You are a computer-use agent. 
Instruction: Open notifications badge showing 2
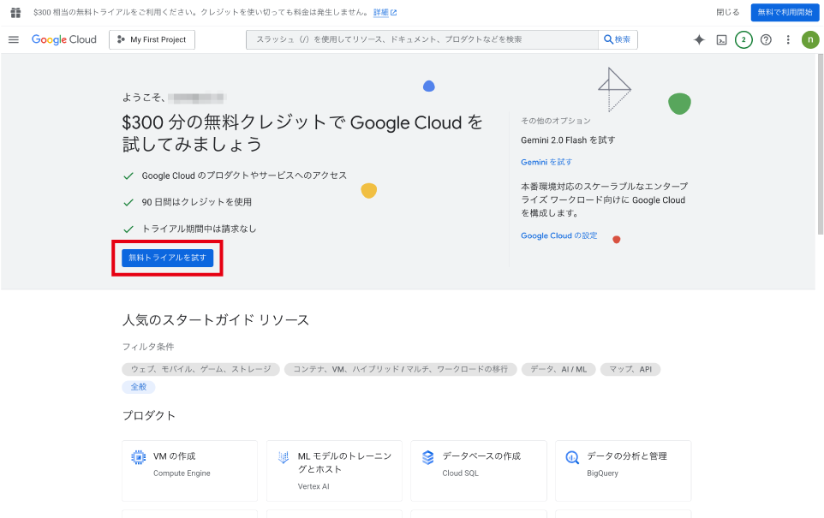click(x=743, y=39)
